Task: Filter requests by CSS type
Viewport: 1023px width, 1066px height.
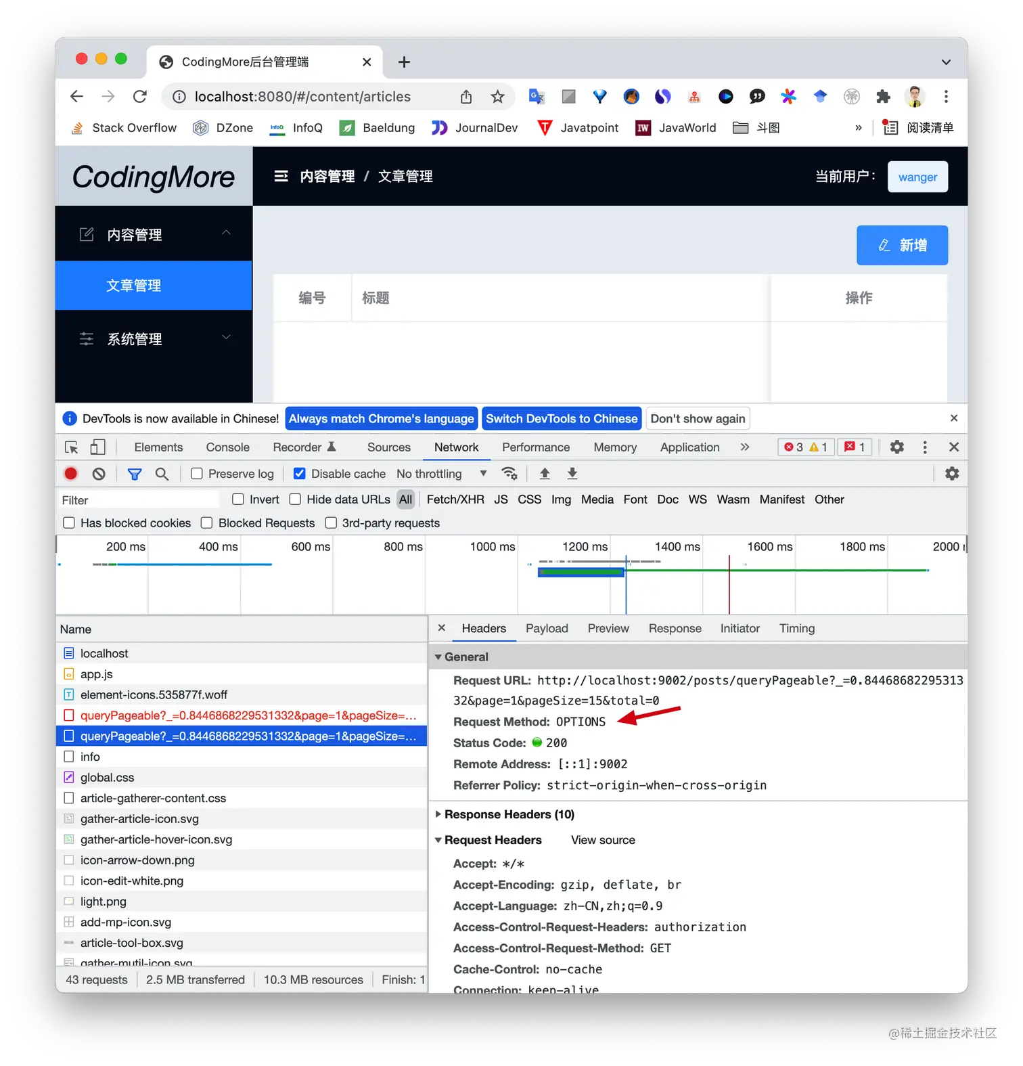Action: click(529, 499)
